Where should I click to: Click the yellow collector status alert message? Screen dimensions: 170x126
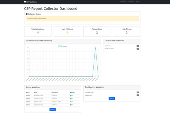82,19
